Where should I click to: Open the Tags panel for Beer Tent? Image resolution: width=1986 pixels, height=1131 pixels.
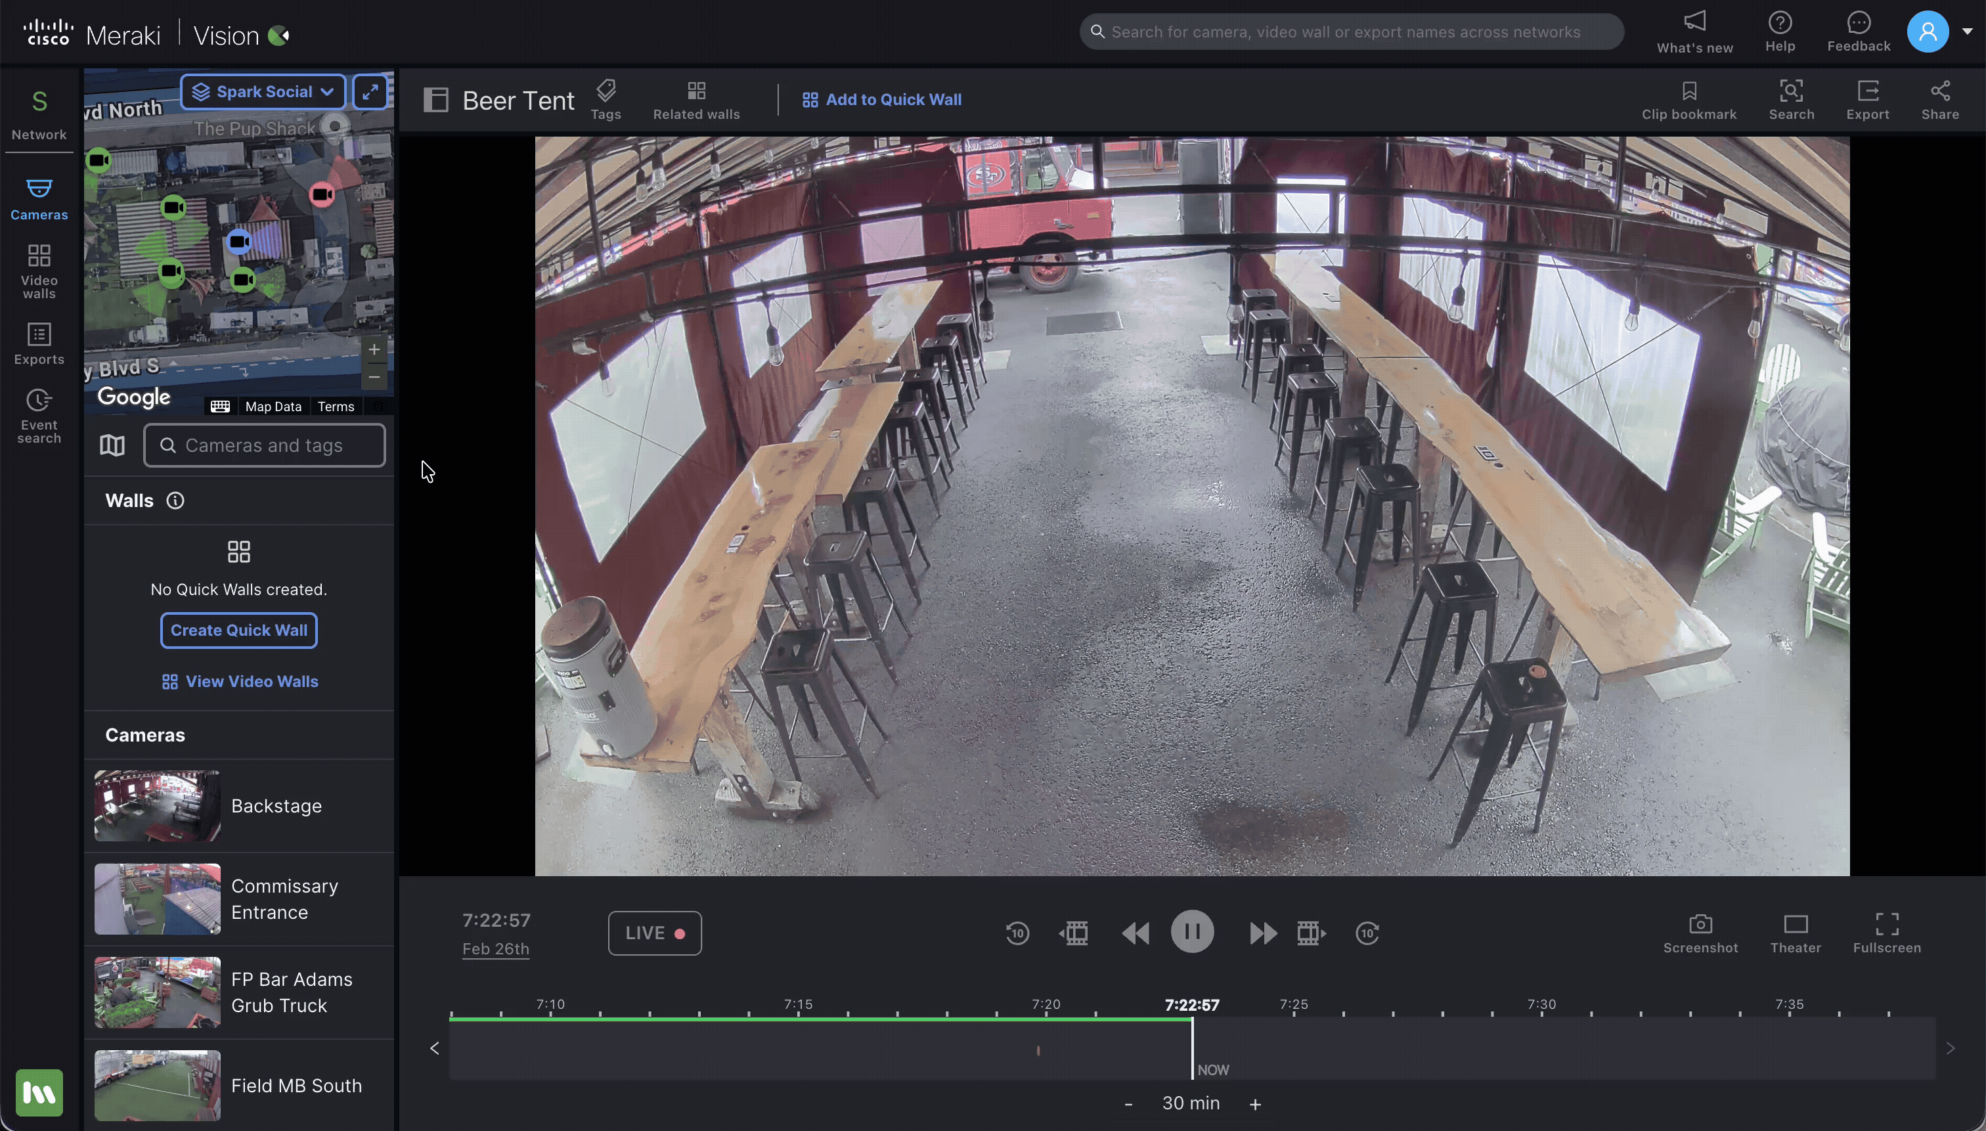607,99
